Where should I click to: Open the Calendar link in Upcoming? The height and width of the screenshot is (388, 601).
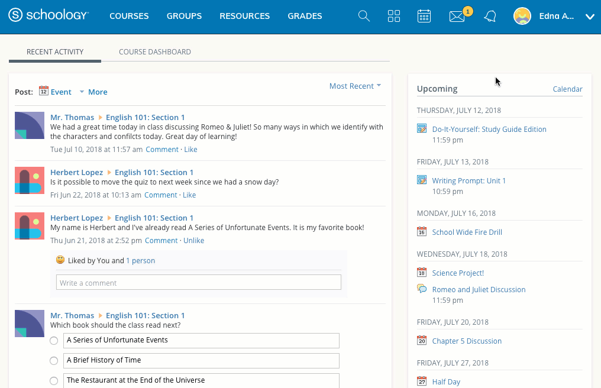tap(567, 89)
